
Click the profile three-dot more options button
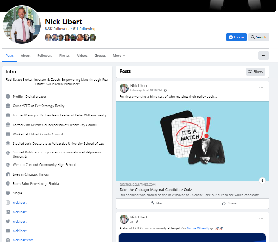coord(263,55)
